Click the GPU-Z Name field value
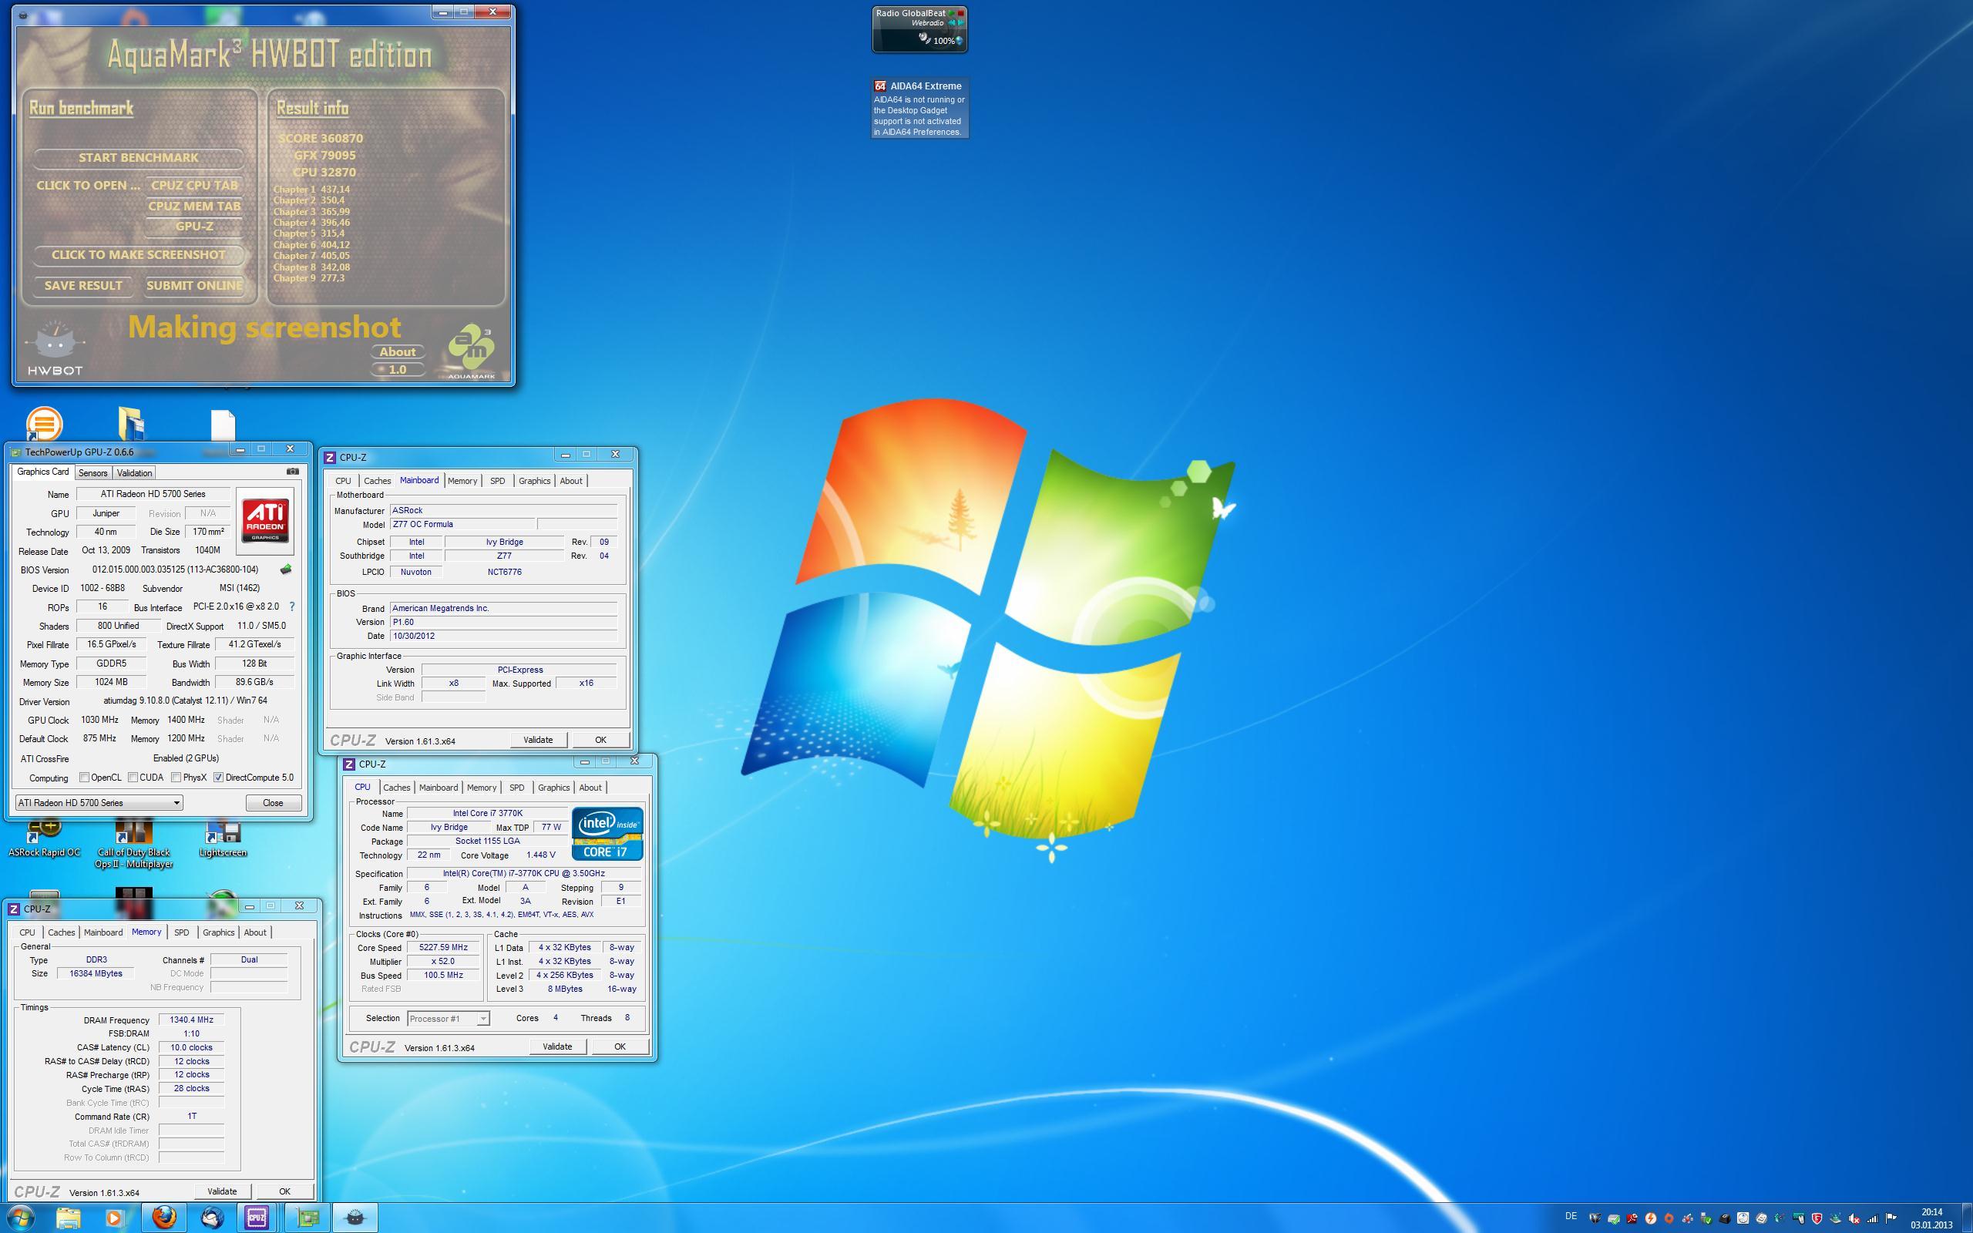This screenshot has height=1233, width=1973. (x=153, y=494)
